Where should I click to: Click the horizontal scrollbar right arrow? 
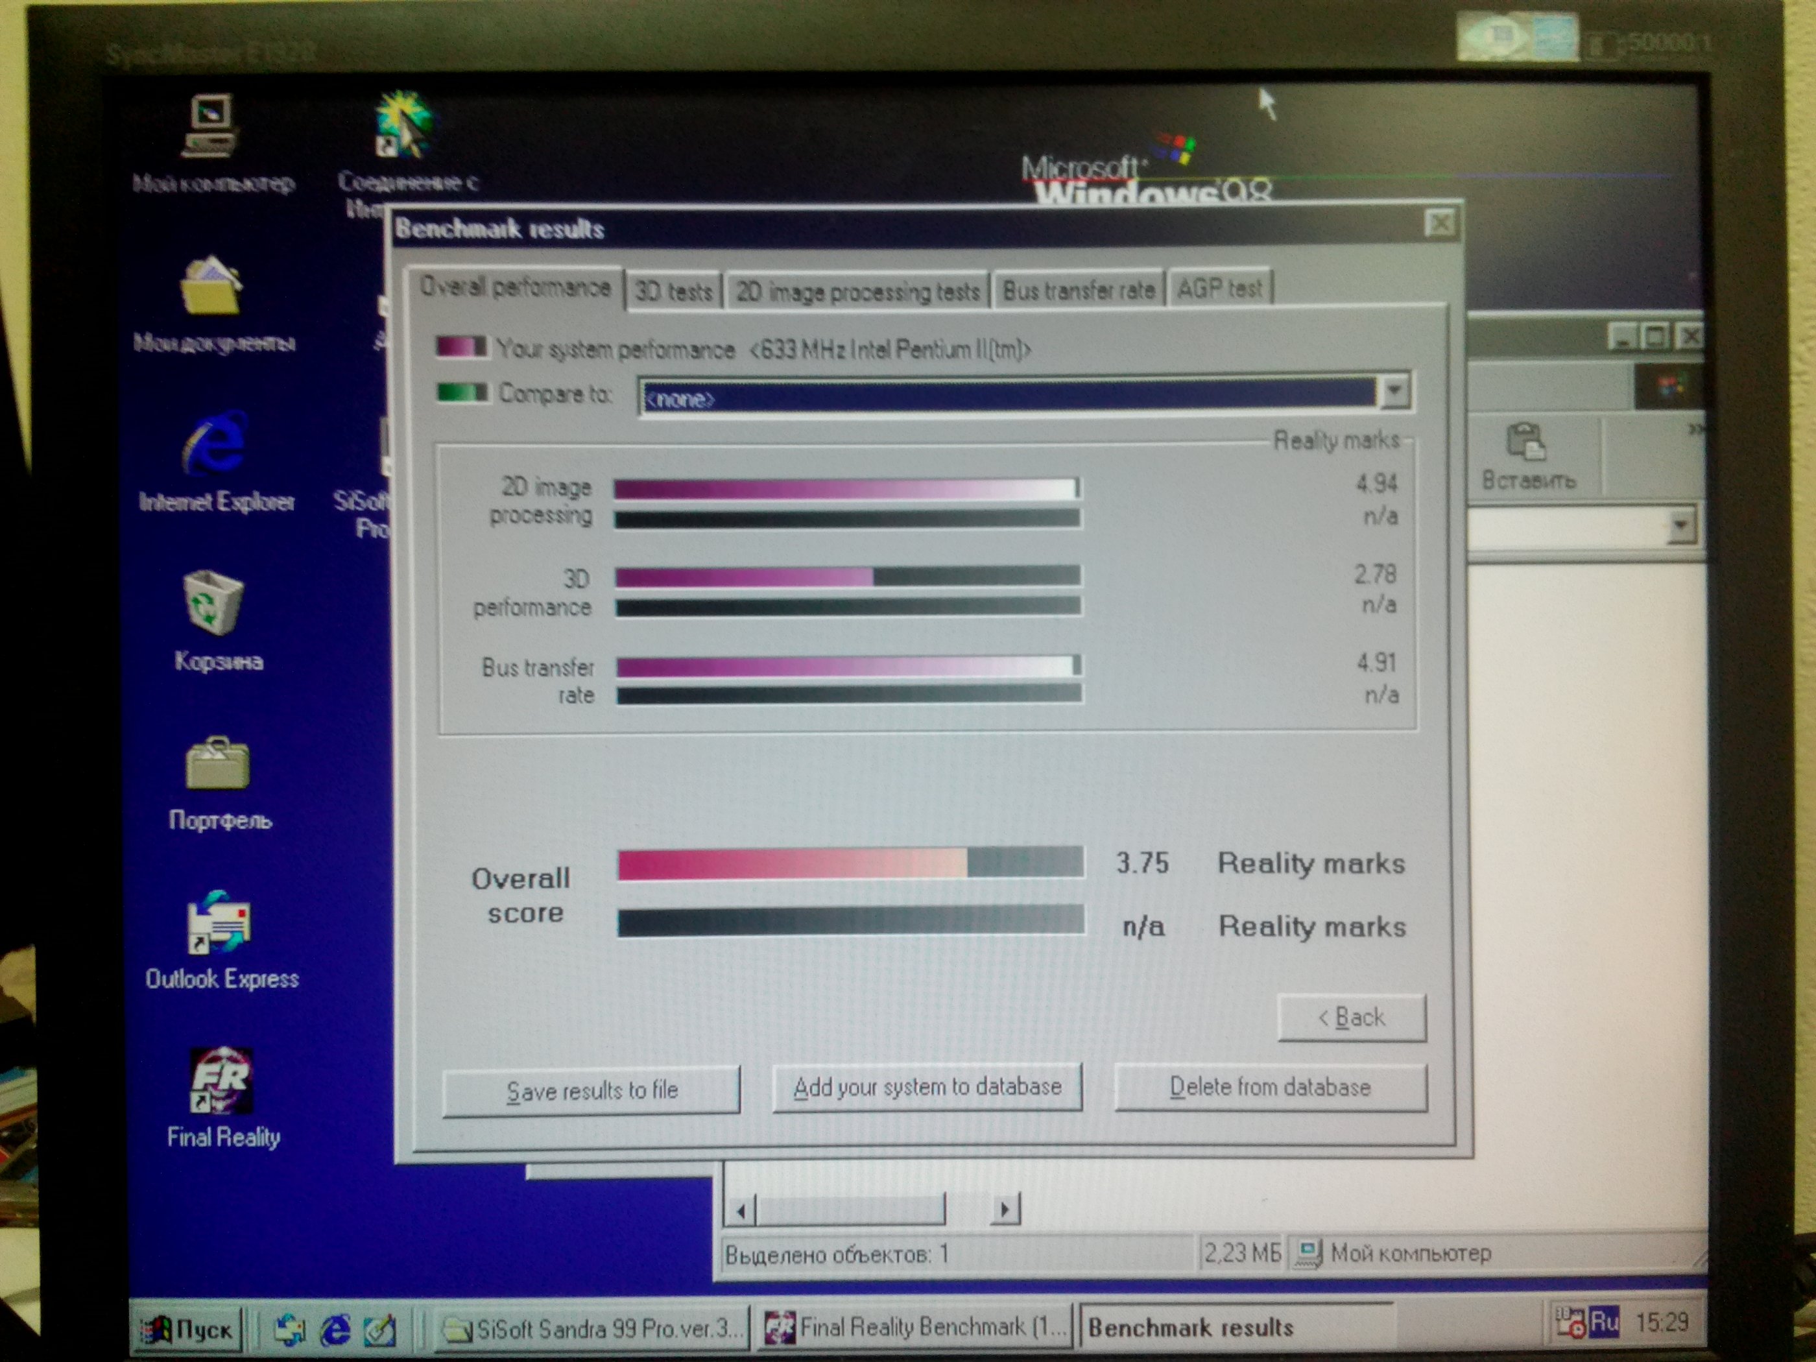[1005, 1208]
